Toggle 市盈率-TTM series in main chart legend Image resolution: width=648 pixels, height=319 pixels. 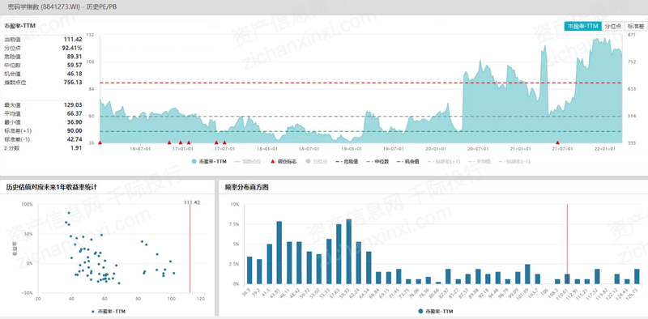pos(210,162)
